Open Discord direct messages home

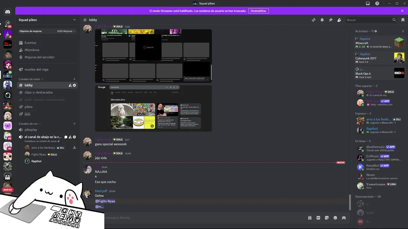coord(8,12)
